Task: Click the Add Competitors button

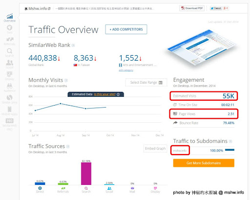Action: [x=126, y=29]
